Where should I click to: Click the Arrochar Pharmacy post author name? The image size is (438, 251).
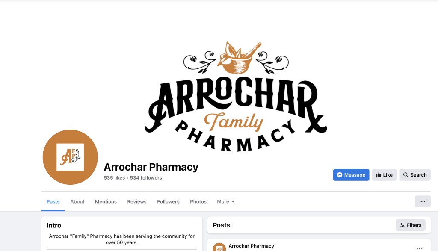coord(251,246)
